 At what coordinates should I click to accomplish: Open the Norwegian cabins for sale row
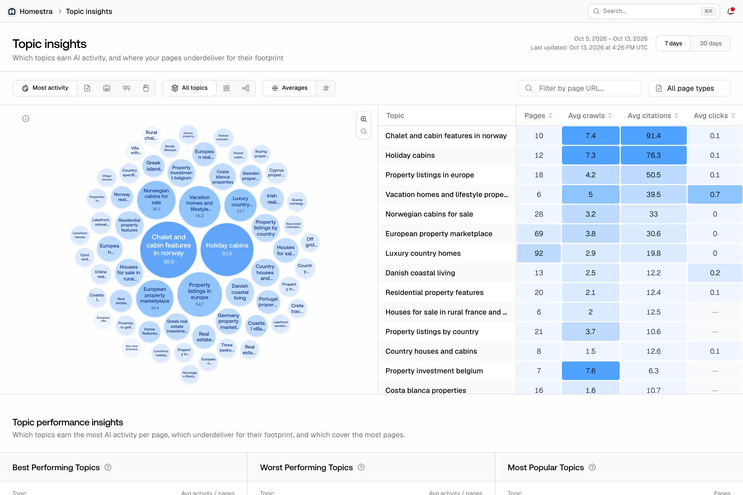point(560,214)
